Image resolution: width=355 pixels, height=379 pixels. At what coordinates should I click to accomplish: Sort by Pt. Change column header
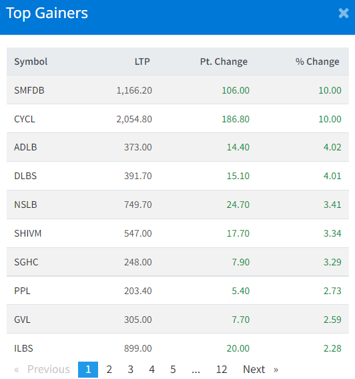click(x=224, y=61)
